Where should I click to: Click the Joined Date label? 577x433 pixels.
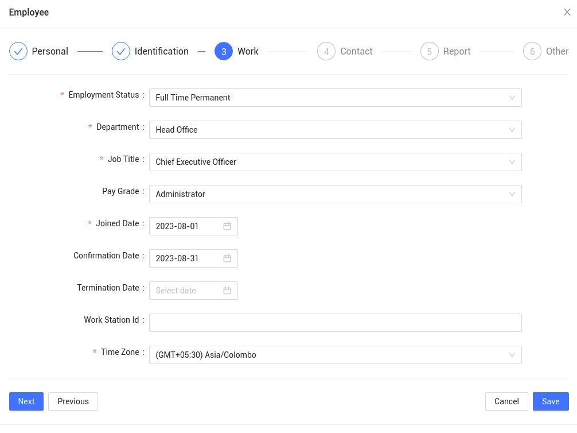pos(118,223)
